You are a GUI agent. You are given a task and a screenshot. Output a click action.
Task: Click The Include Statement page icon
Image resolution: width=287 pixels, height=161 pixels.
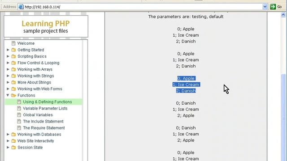tap(19, 121)
